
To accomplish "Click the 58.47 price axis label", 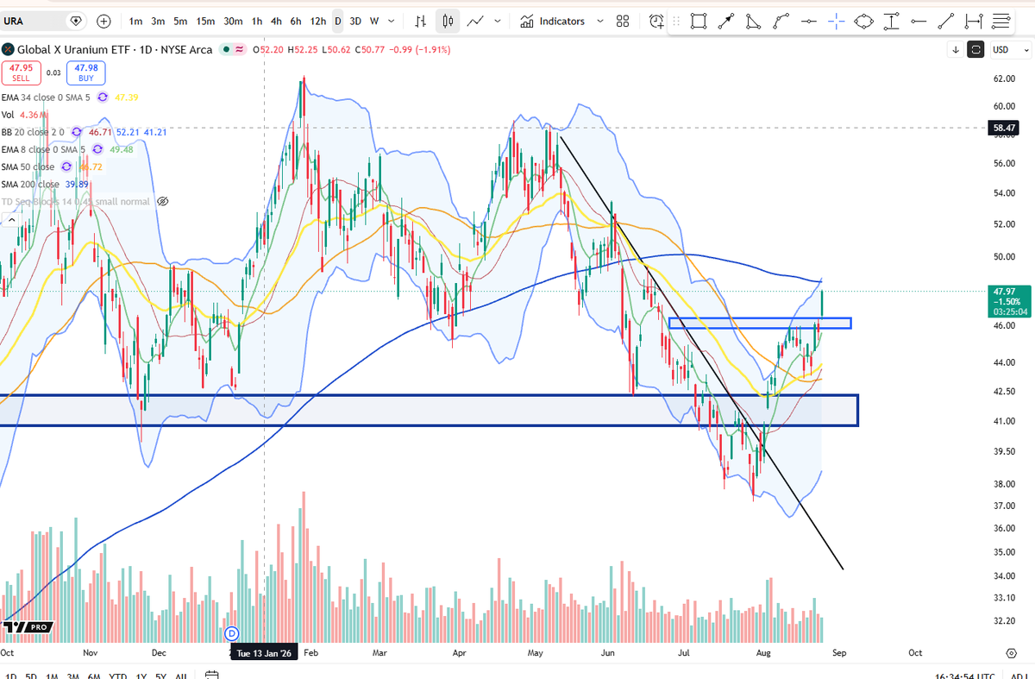I will [1002, 129].
